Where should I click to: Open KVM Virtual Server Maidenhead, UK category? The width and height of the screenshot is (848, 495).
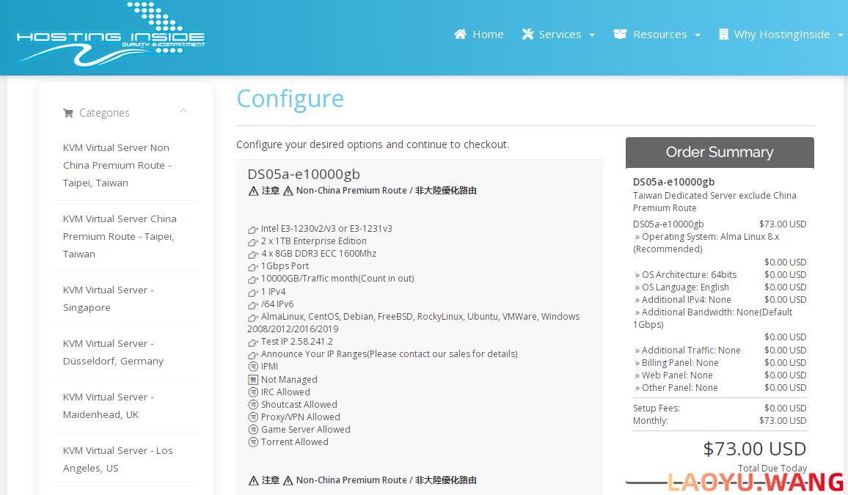(108, 406)
